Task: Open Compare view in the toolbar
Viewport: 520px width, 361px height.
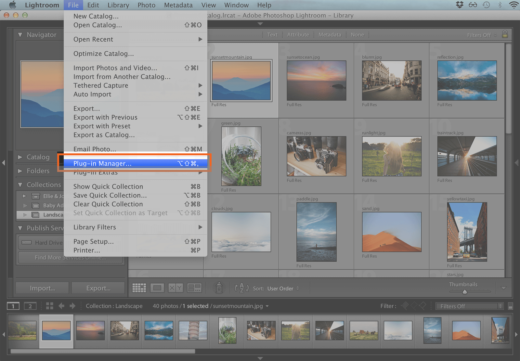Action: (x=175, y=288)
